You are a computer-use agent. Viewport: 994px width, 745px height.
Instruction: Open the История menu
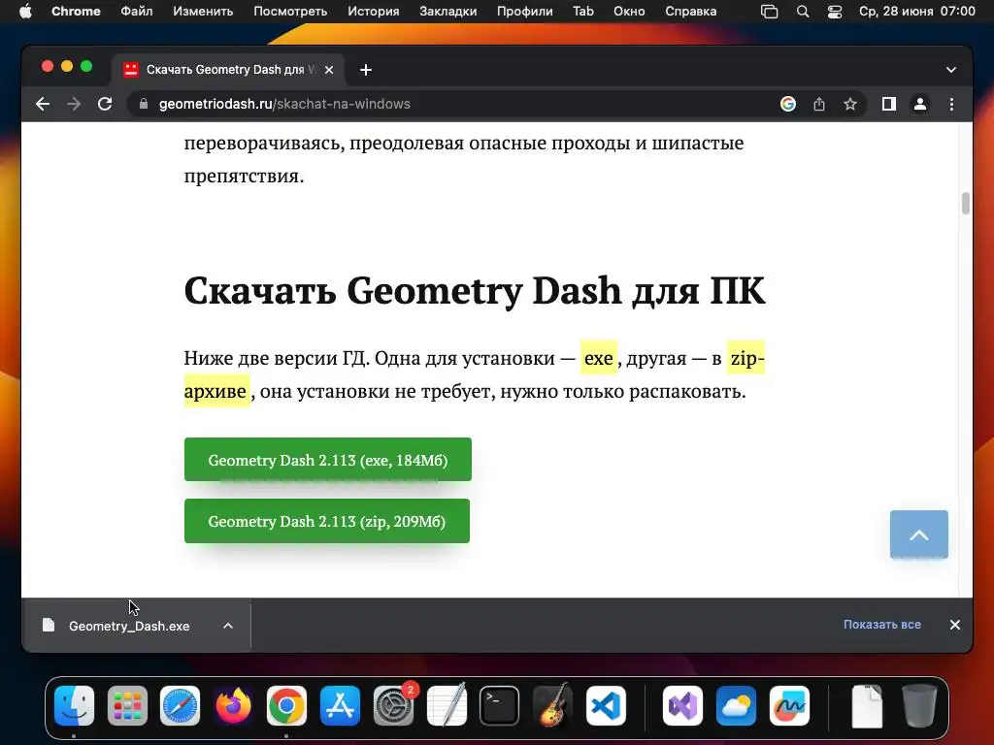click(x=374, y=12)
